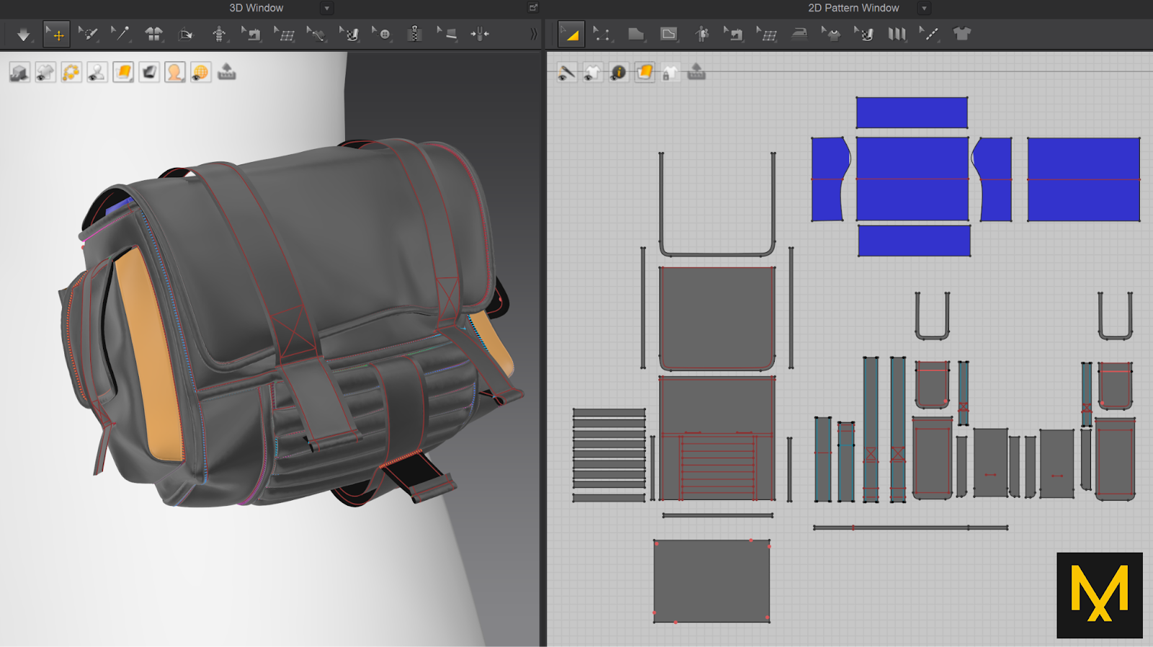Select the Select/Move tool in 3D toolbar
Viewport: 1153px width, 647px height.
pos(56,34)
